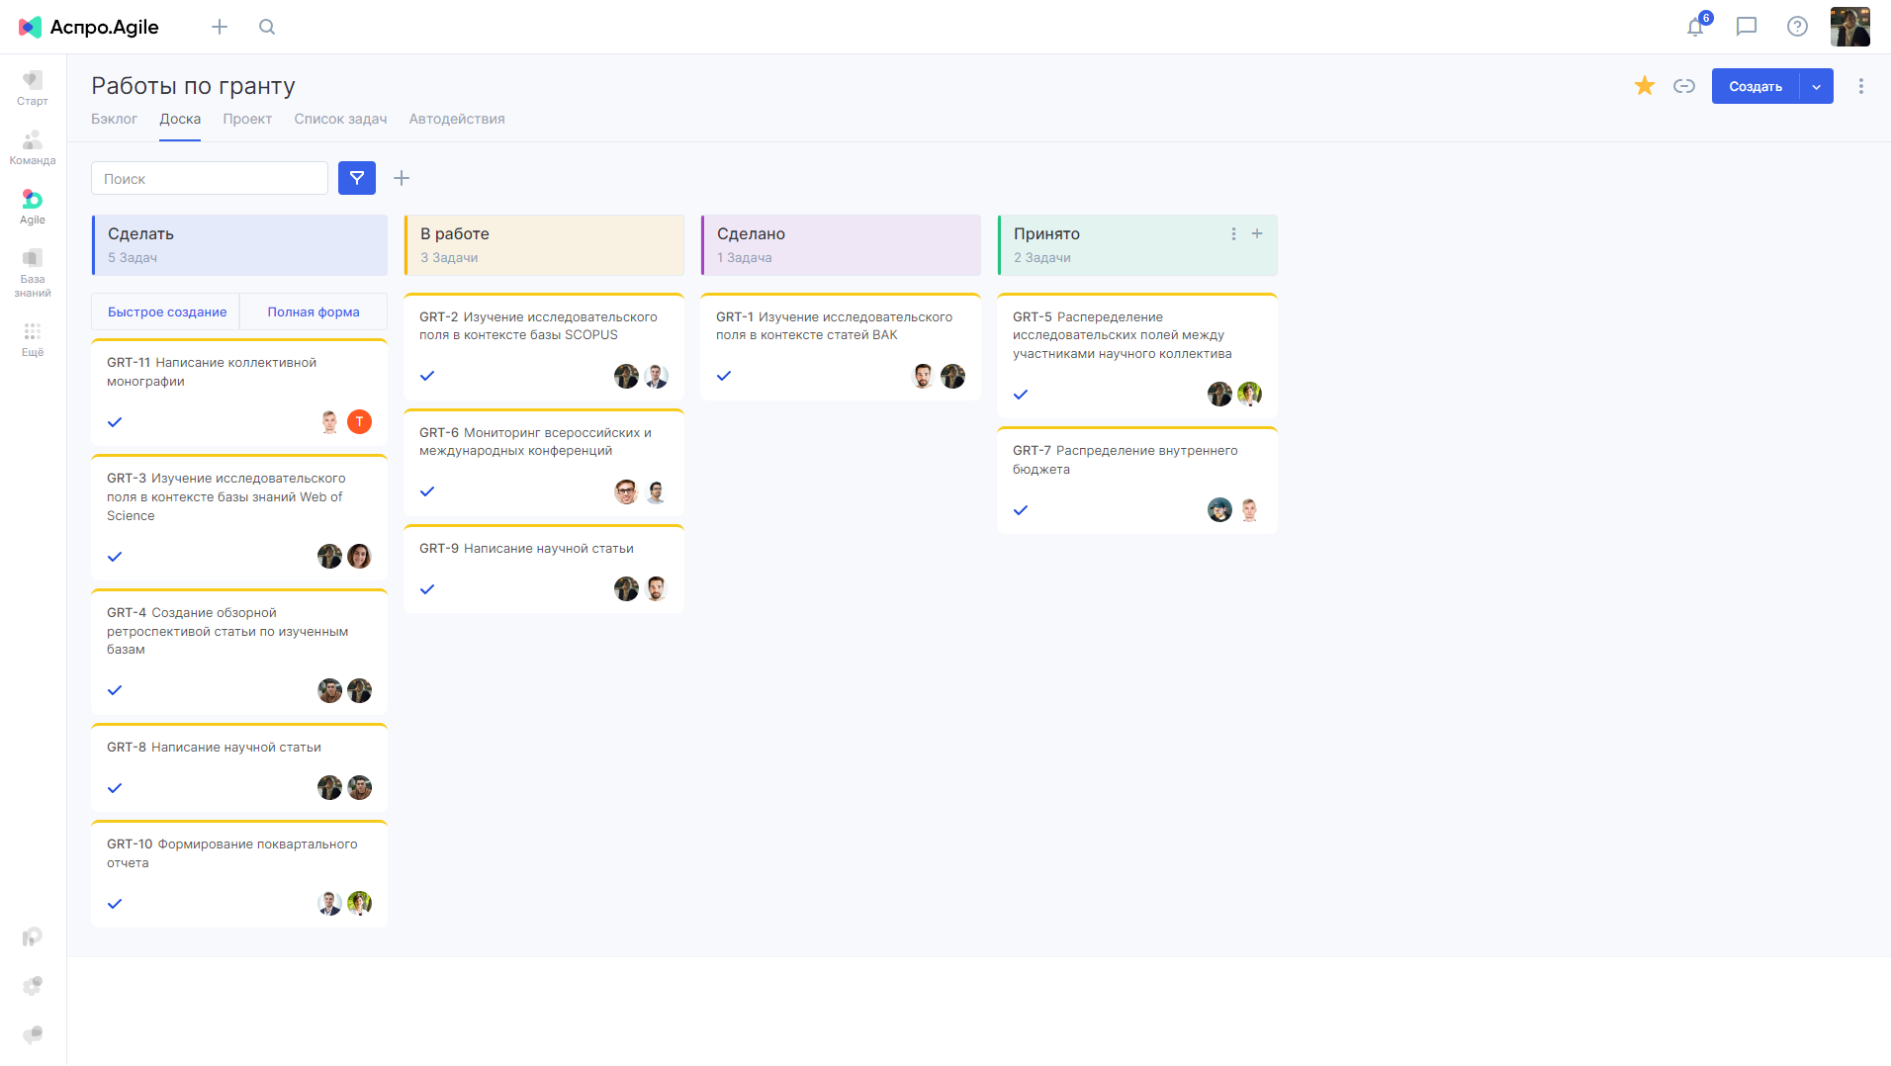
Task: Open the Agile sidebar section
Action: [x=33, y=207]
